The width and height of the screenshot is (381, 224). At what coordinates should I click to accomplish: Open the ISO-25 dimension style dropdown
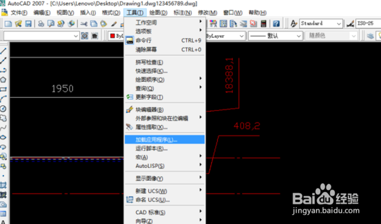[368, 23]
